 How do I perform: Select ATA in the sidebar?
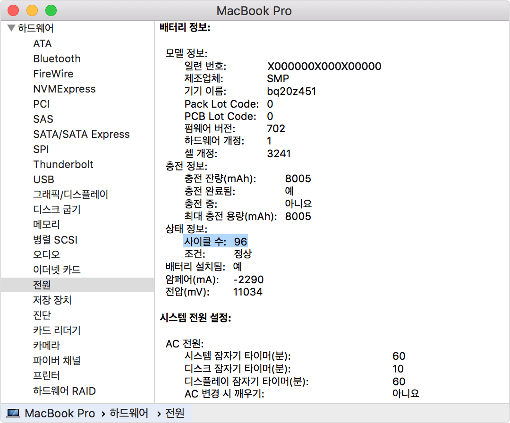(42, 43)
